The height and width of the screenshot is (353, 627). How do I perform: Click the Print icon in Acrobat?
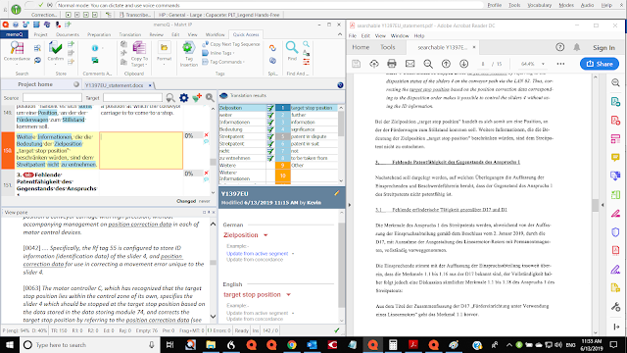[x=392, y=64]
